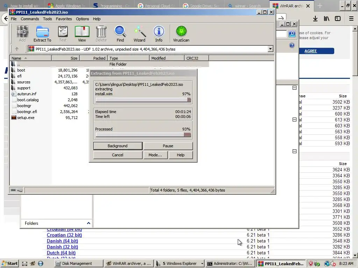Open the Firefox library icon
Image resolution: width=358 pixels, height=268 pixels.
327,19
